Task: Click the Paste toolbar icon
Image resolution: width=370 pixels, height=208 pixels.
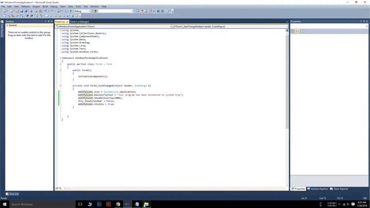Action: (40, 11)
